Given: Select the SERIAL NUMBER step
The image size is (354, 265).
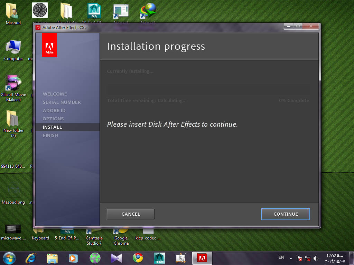Looking at the screenshot, I should (x=62, y=102).
